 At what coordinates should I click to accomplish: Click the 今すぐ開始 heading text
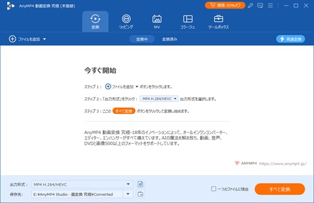coord(100,70)
